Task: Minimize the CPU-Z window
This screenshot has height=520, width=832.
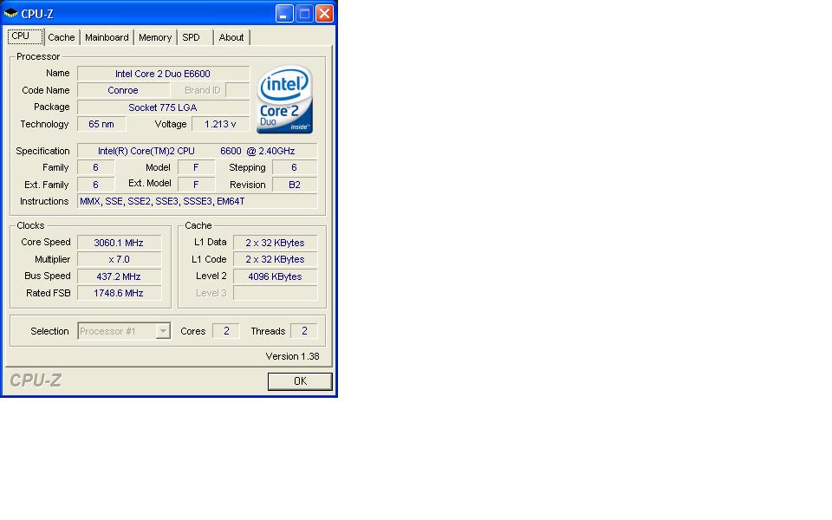Action: (x=284, y=13)
